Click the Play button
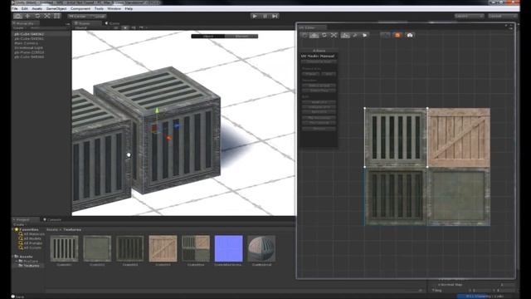 pos(255,16)
